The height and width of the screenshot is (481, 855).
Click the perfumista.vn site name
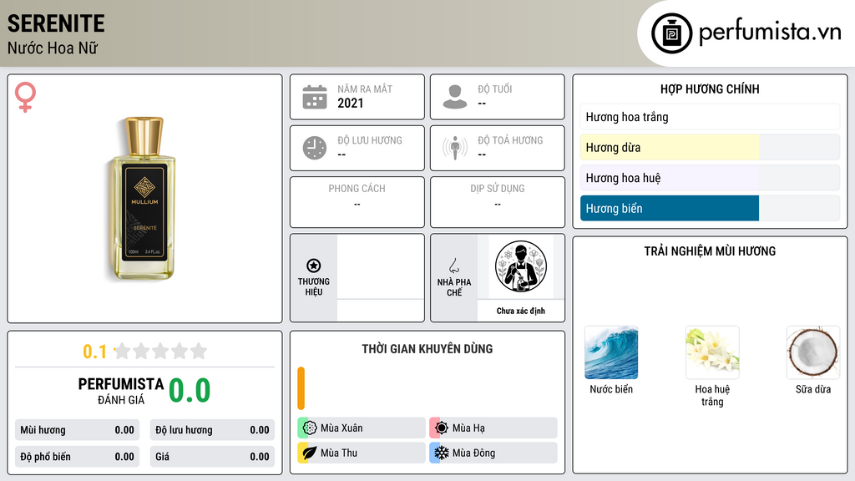[x=770, y=32]
